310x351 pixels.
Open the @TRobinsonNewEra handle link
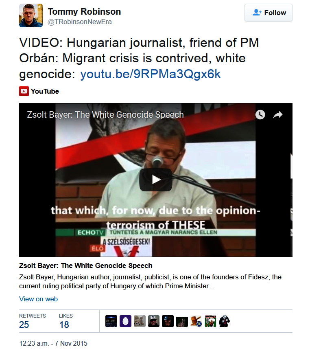[x=80, y=22]
